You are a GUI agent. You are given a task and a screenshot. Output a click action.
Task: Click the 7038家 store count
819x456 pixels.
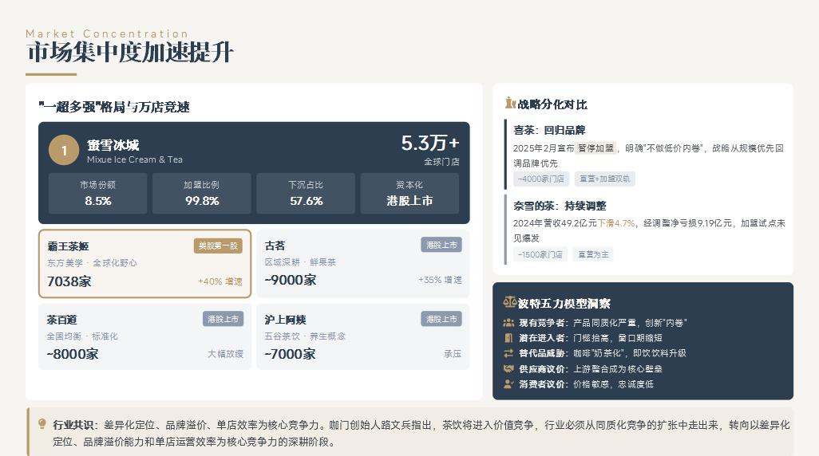coord(69,281)
